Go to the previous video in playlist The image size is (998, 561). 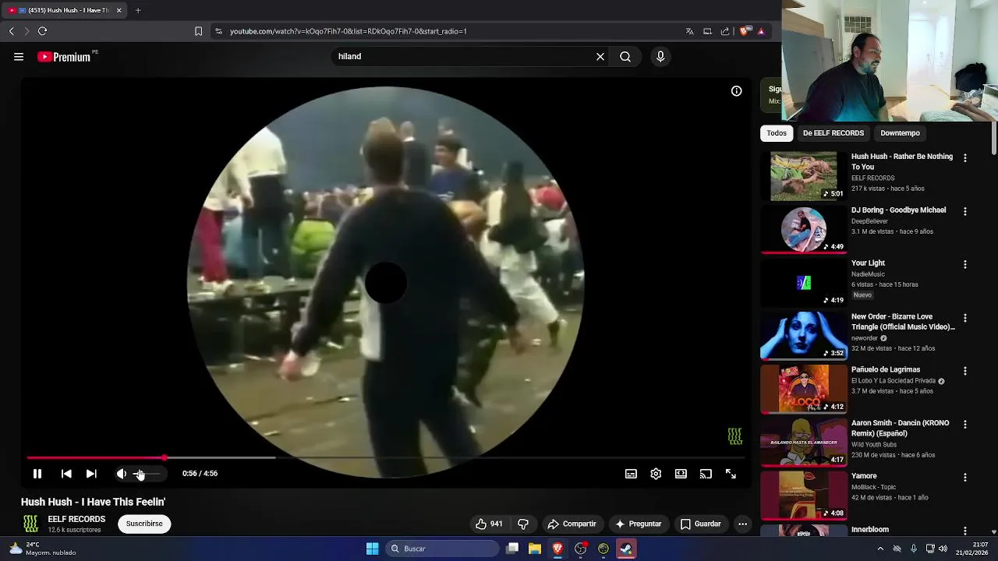(66, 474)
